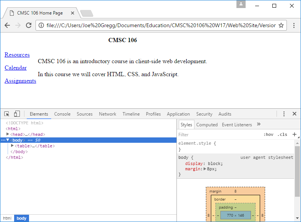Open DevTools customize menu

click(284, 114)
